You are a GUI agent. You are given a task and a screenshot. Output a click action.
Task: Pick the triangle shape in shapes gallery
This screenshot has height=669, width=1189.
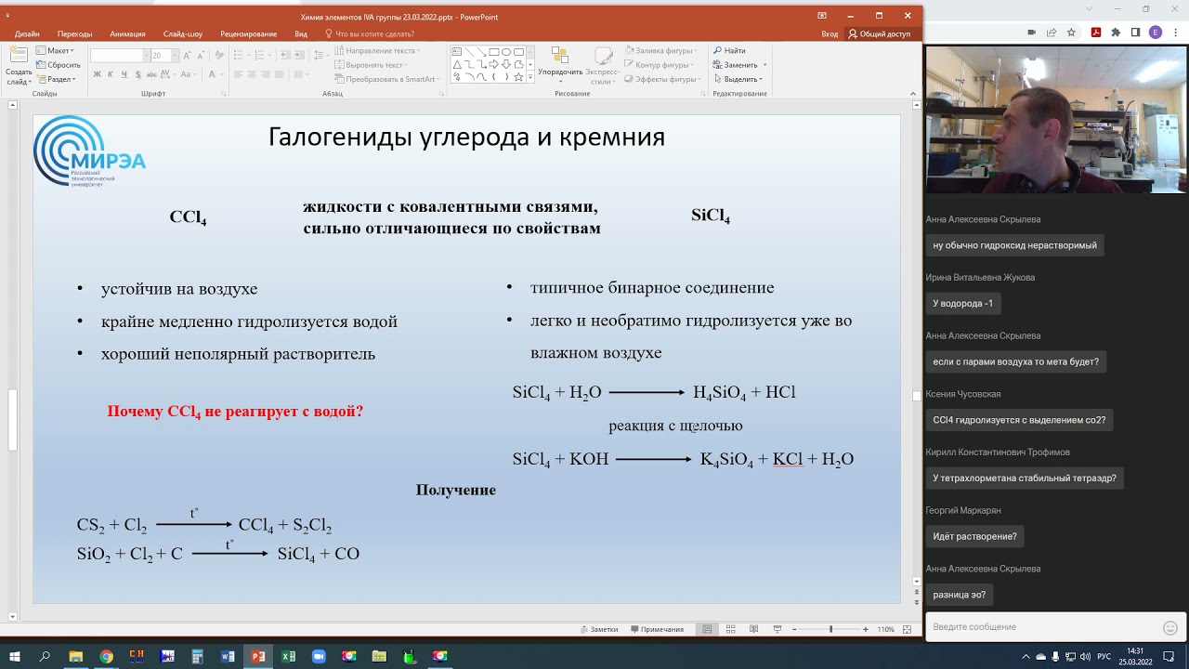tap(457, 64)
